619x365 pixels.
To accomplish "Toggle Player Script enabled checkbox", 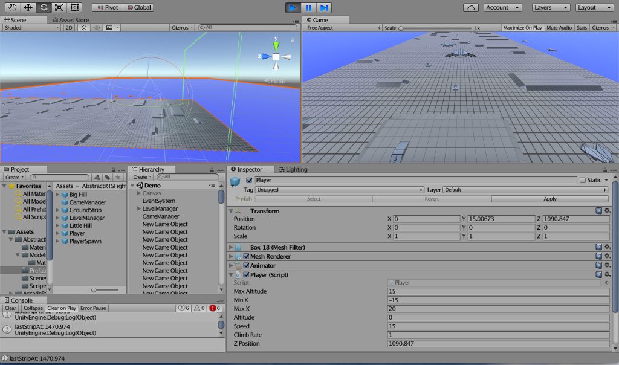I will click(247, 274).
